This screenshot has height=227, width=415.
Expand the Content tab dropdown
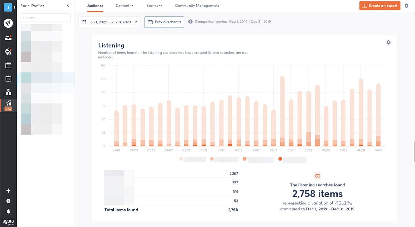124,6
